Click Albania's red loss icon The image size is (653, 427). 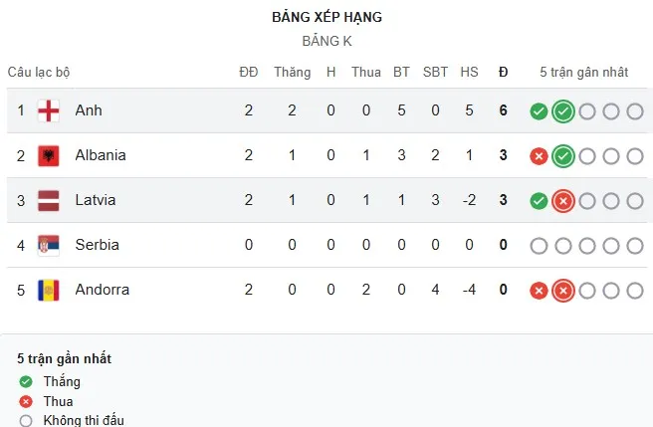point(539,156)
